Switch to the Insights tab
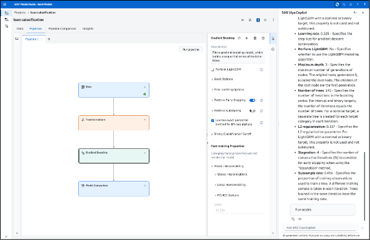 pos(88,28)
